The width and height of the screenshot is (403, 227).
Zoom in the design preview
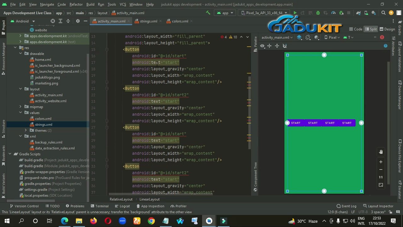coord(381,162)
